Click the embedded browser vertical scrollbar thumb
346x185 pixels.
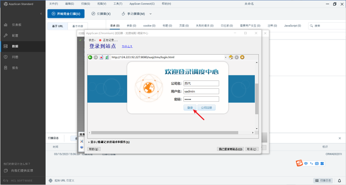coord(256,99)
